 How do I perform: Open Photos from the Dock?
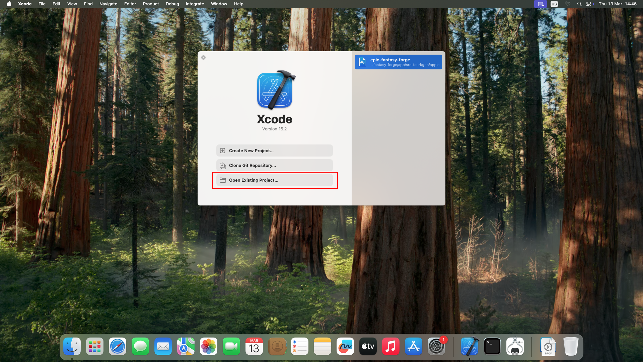tap(209, 346)
